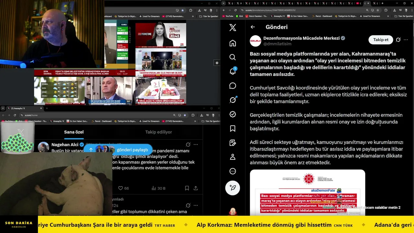Open downloads in top-left browser
This screenshot has width=414, height=233.
(x=199, y=10)
